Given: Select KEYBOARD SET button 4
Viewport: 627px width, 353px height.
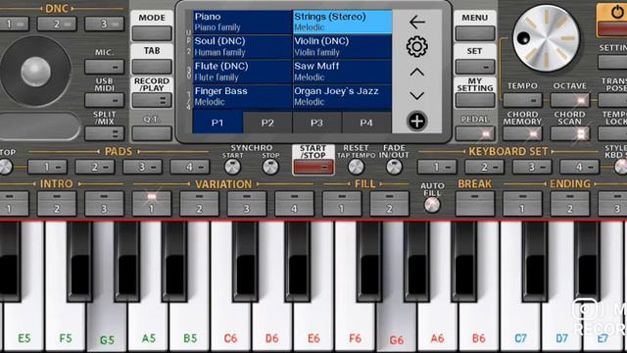Looking at the screenshot, I should tap(579, 167).
